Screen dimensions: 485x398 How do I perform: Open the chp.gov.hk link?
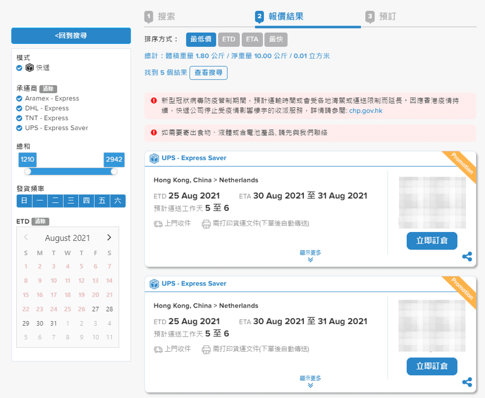point(366,111)
